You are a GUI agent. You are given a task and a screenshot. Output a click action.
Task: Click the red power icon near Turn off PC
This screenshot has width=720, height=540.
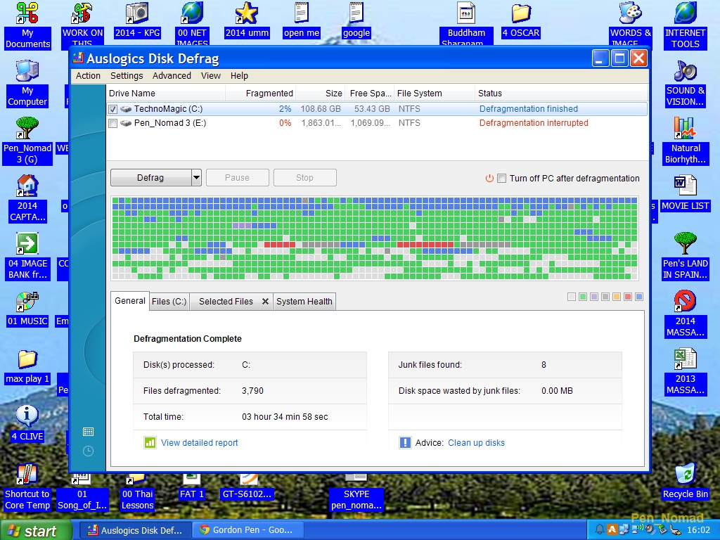tap(489, 178)
